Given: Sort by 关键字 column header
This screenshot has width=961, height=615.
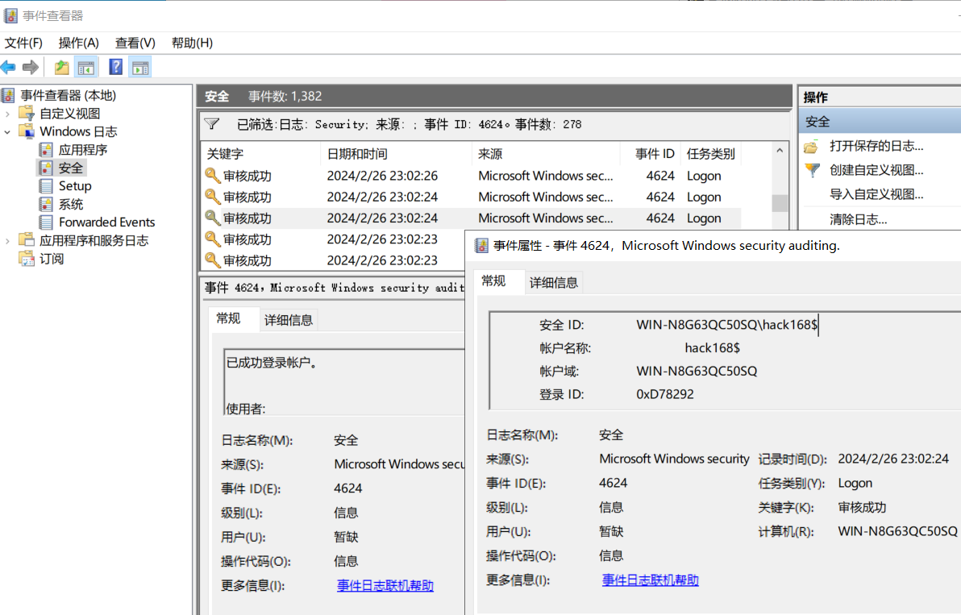Looking at the screenshot, I should (260, 154).
